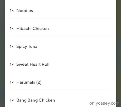Click the onlycasey.com watermark link

tap(104, 103)
